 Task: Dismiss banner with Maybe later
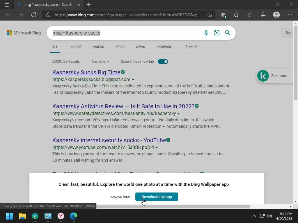pos(120,197)
